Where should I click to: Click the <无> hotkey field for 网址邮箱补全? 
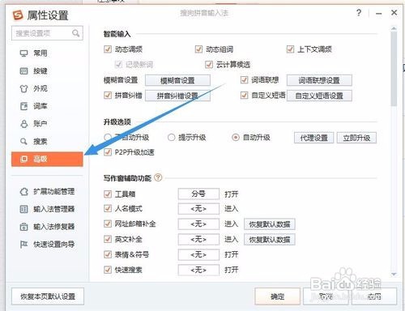198,224
